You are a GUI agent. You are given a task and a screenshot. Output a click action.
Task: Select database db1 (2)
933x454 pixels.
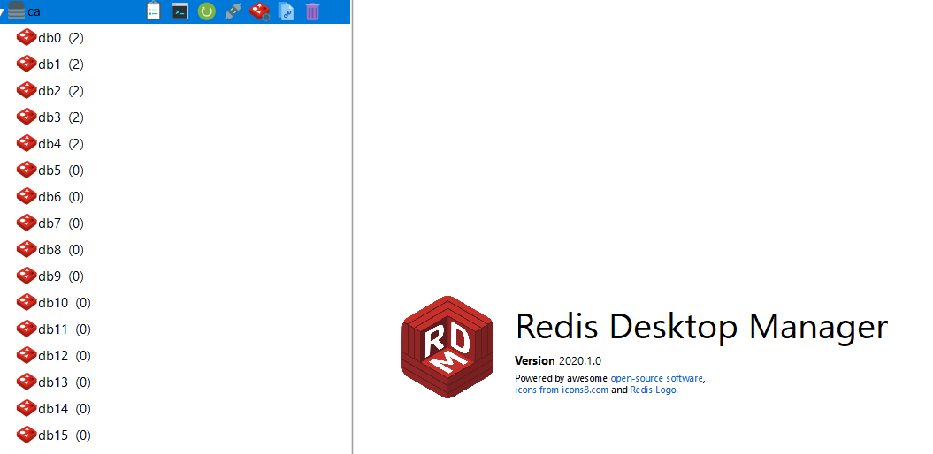point(61,64)
